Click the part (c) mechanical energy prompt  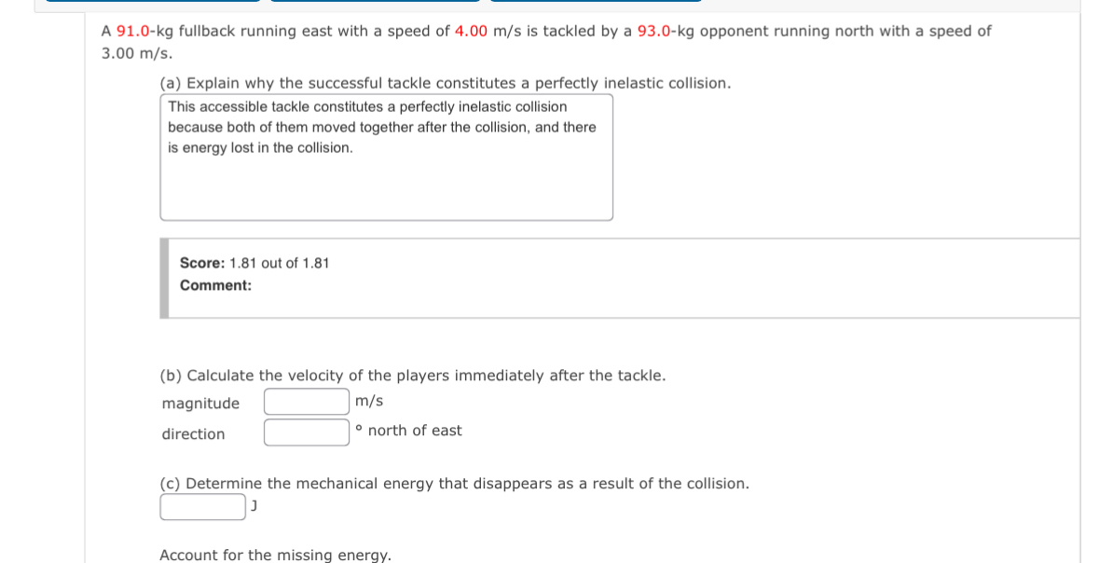coord(455,483)
